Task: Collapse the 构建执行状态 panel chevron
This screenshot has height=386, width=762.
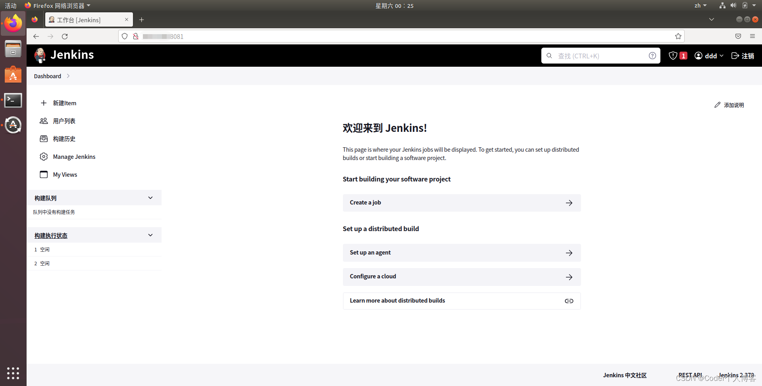Action: (150, 235)
